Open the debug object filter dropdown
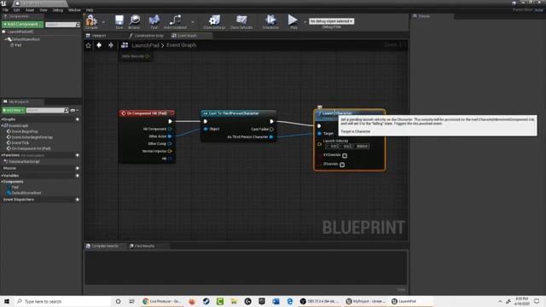Viewport: 546px width, 307px height. (x=332, y=21)
